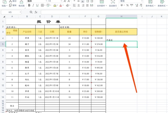Open the font size dropdown showing 11
168x113 pixels.
coord(61,1)
